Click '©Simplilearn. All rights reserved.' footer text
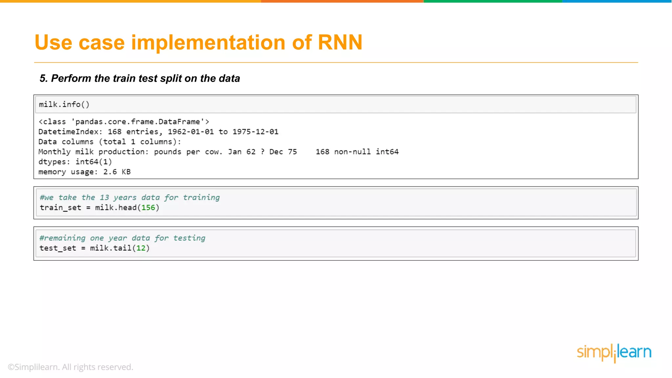Viewport: 672px width, 378px height. pos(71,367)
